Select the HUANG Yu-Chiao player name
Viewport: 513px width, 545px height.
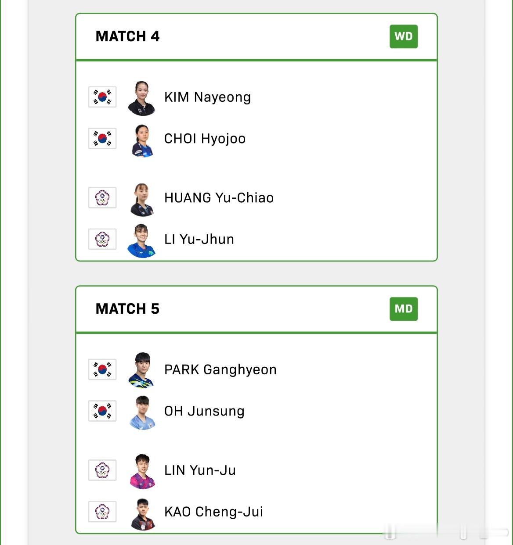(219, 198)
